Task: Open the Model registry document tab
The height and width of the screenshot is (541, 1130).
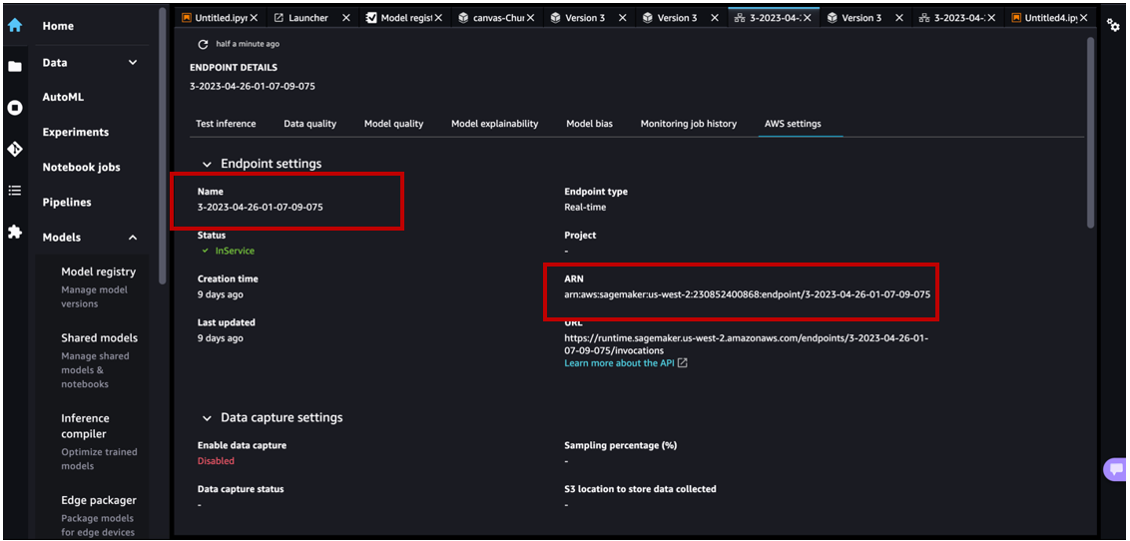Action: pyautogui.click(x=405, y=18)
